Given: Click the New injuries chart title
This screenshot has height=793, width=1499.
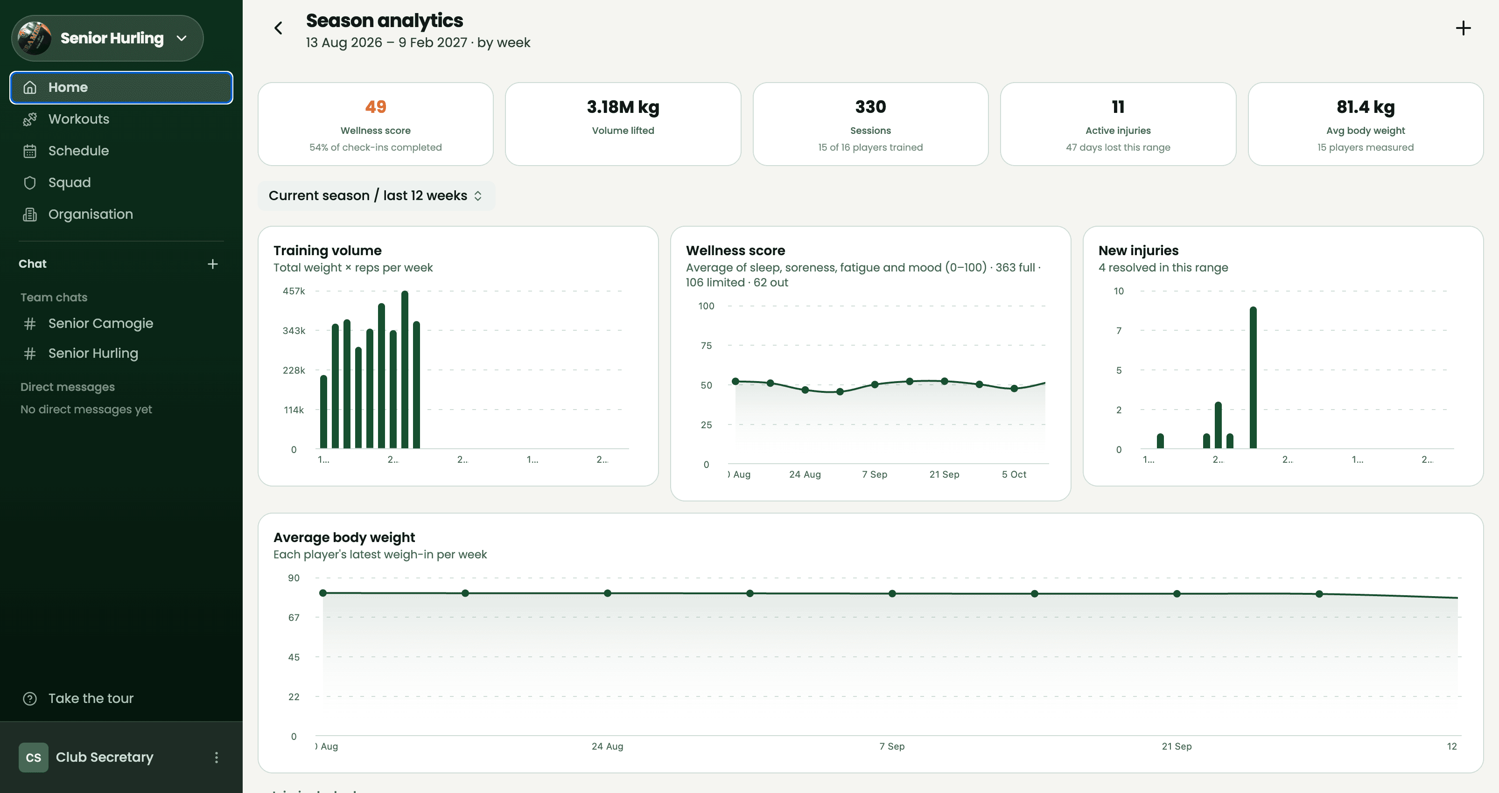Looking at the screenshot, I should click(x=1138, y=250).
